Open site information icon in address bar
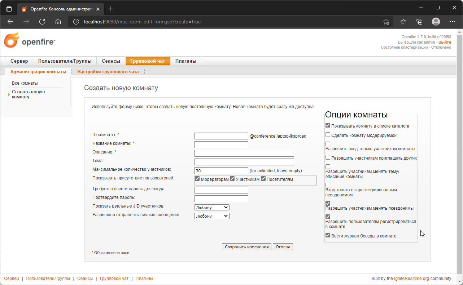 coord(76,22)
